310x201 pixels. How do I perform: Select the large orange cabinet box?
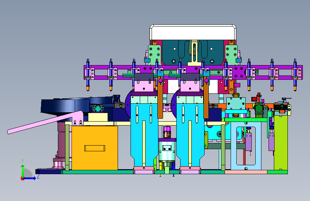[x=95, y=148]
